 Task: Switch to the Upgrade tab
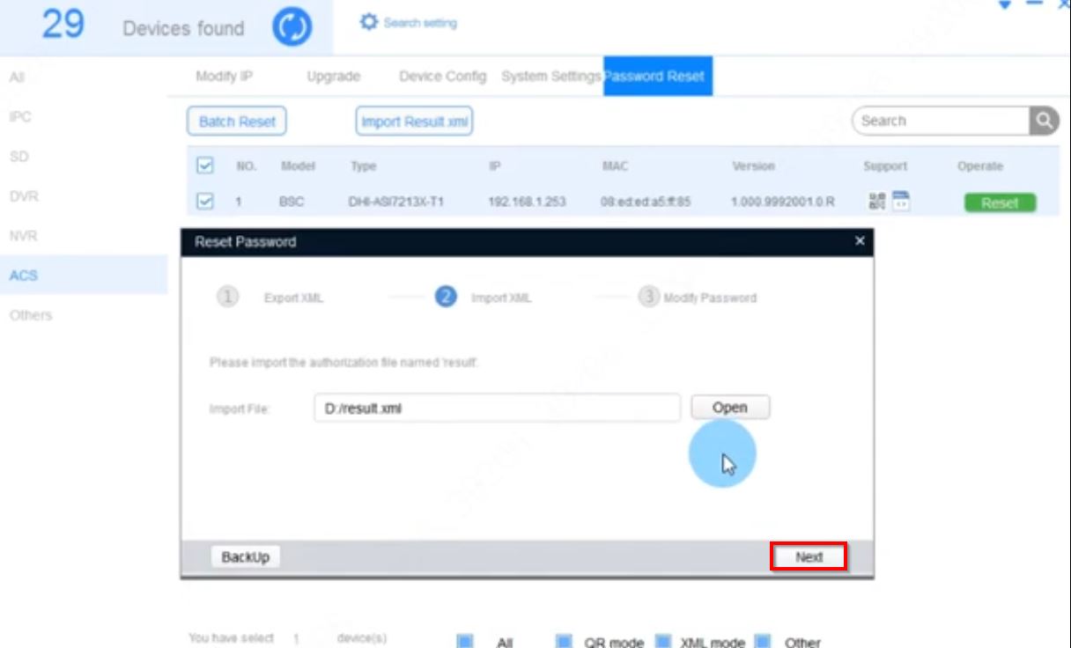click(x=333, y=77)
